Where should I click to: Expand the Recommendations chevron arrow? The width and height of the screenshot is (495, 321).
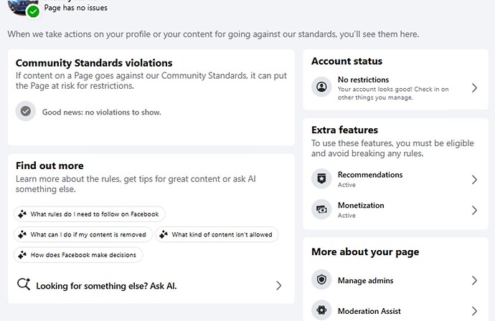click(x=474, y=180)
